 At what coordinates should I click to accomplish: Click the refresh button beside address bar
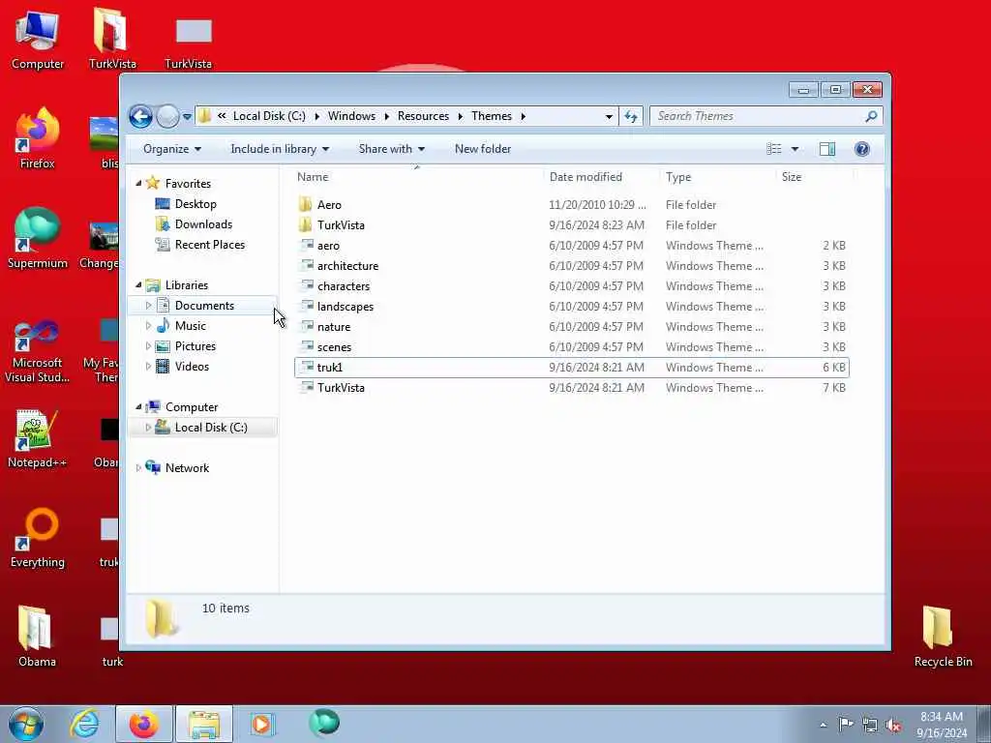631,116
